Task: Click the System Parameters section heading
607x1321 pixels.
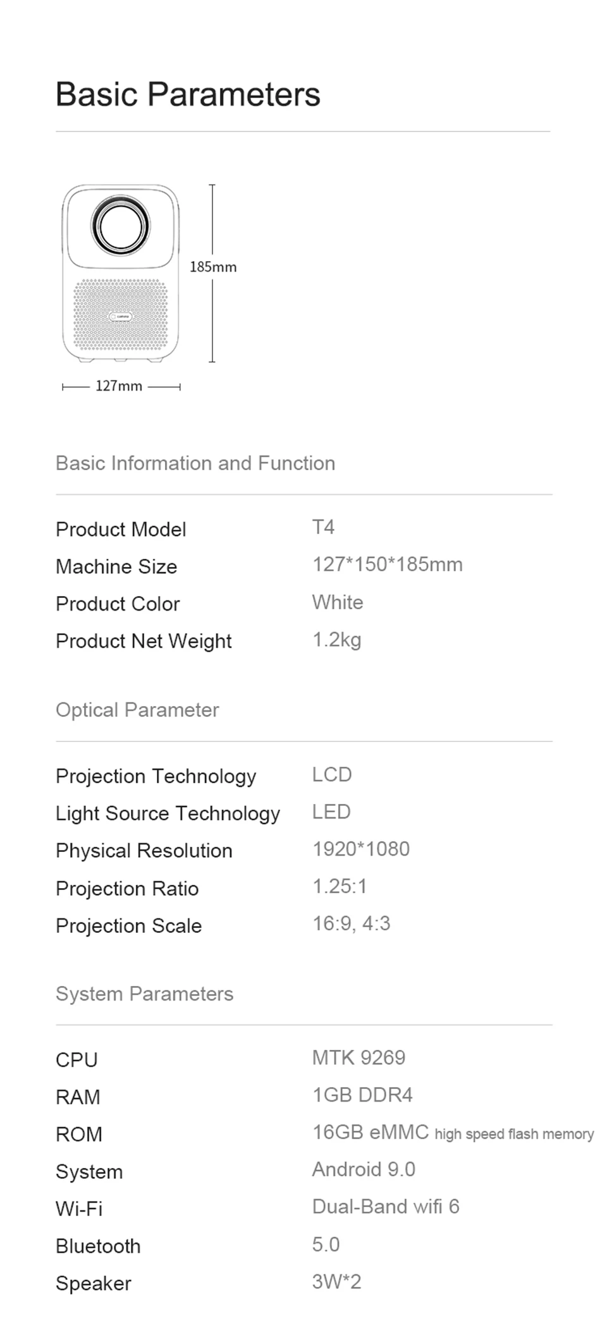Action: pyautogui.click(x=145, y=994)
